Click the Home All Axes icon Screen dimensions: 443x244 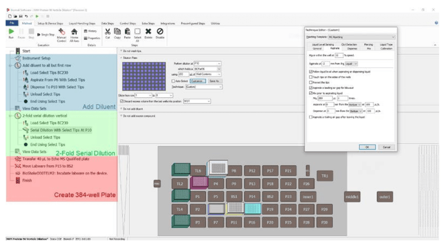[74, 35]
